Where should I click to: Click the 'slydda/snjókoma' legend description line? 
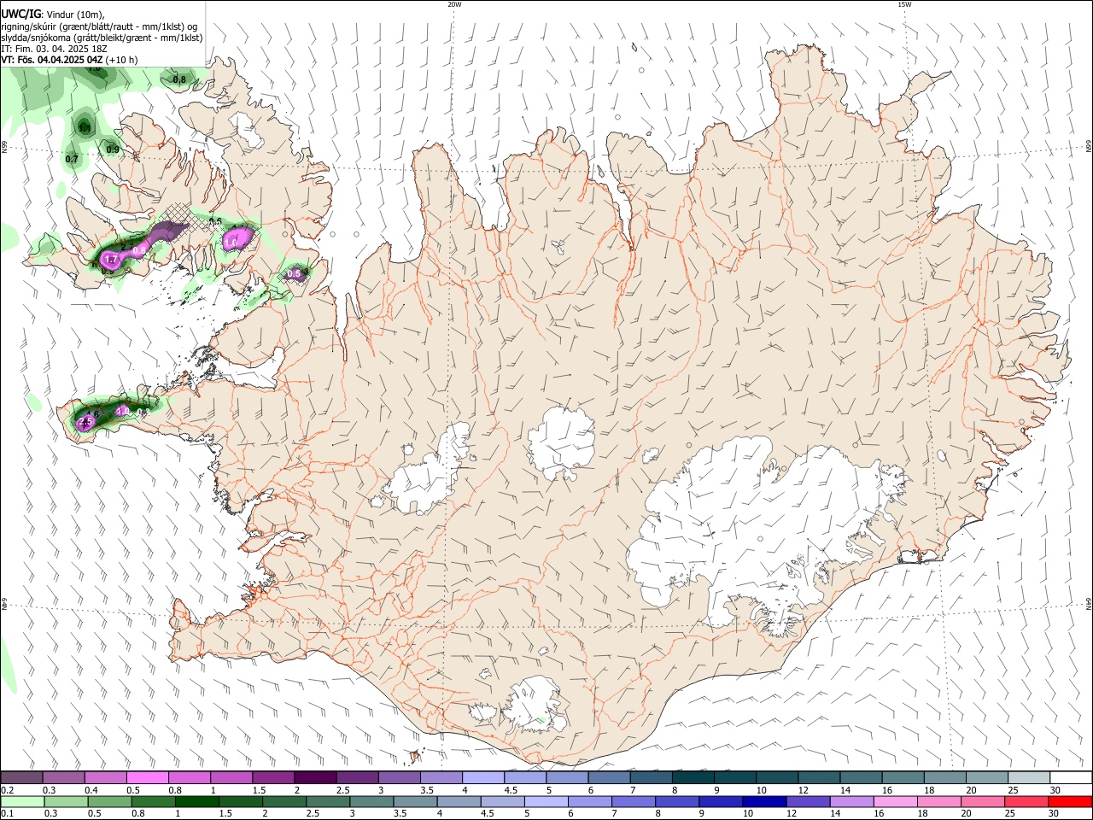(102, 38)
